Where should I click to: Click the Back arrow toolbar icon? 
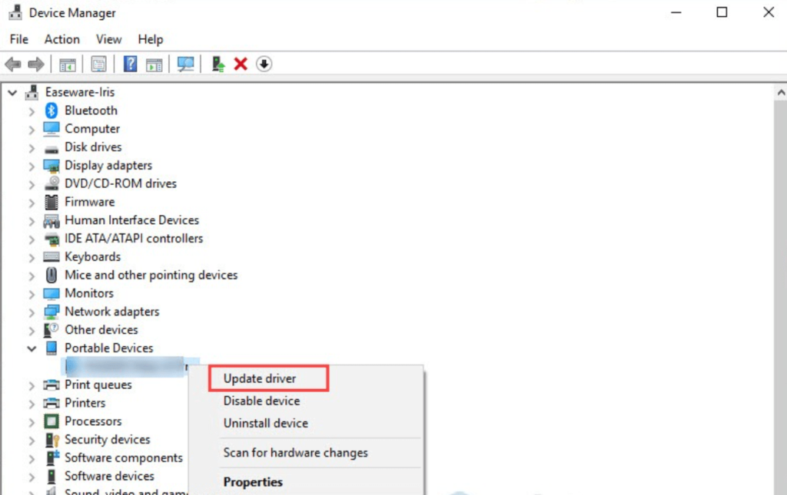pos(13,64)
